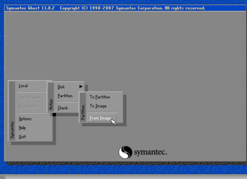This screenshot has height=179, width=247.
Task: Click the Local menu item
Action: click(23, 86)
